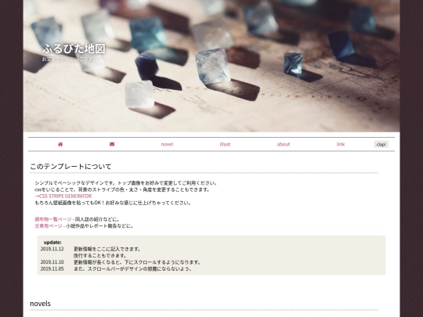This screenshot has width=423, height=317.
Task: Click the clap! button
Action: tap(381, 145)
